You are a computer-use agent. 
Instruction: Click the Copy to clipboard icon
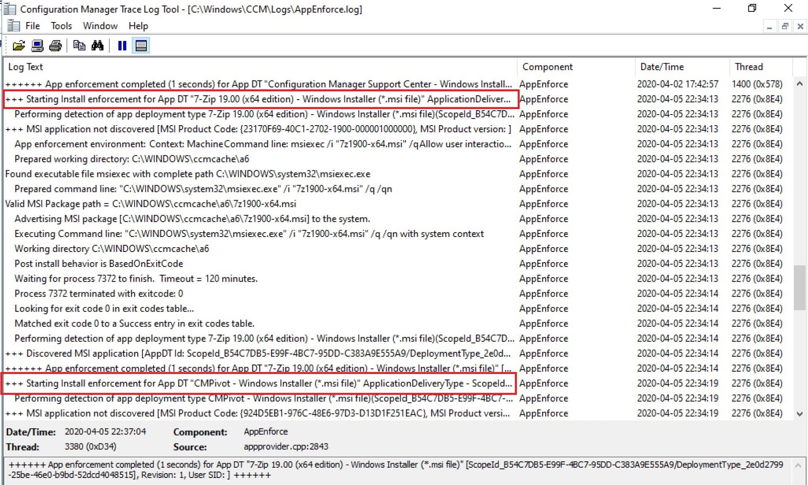79,46
